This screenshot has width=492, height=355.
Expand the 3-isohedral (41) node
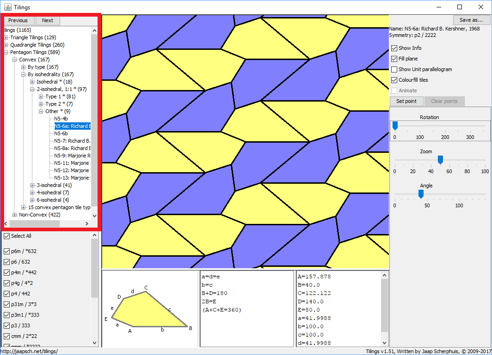click(x=32, y=185)
